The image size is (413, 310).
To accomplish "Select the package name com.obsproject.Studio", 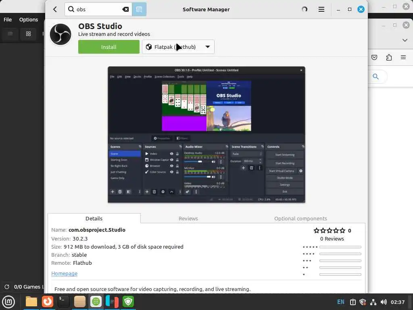I will pos(97,230).
